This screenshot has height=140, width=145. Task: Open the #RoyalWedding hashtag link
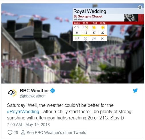(x=23, y=111)
